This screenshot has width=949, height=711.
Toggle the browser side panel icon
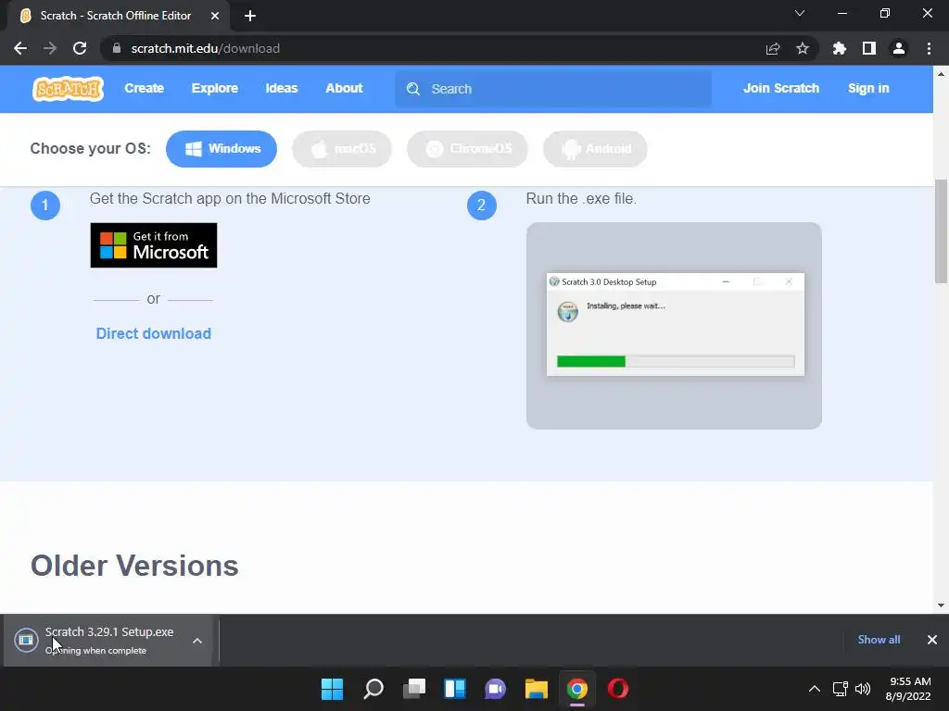click(869, 48)
